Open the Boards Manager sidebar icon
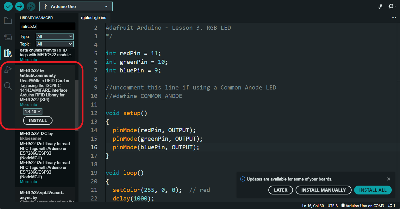This screenshot has width=400, height=209. click(8, 37)
